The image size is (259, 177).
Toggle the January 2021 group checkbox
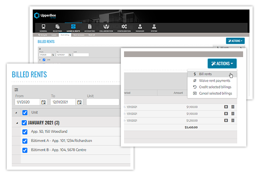tap(24, 123)
